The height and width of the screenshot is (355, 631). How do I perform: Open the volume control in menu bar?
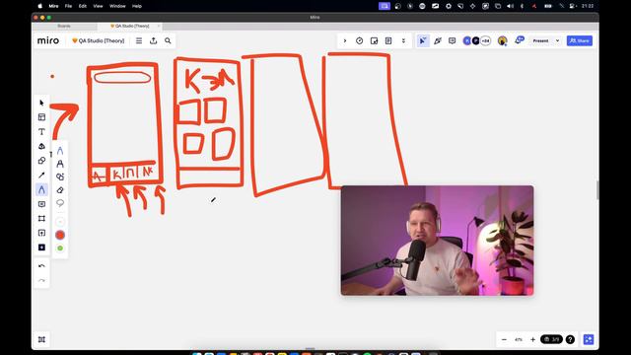pos(510,6)
